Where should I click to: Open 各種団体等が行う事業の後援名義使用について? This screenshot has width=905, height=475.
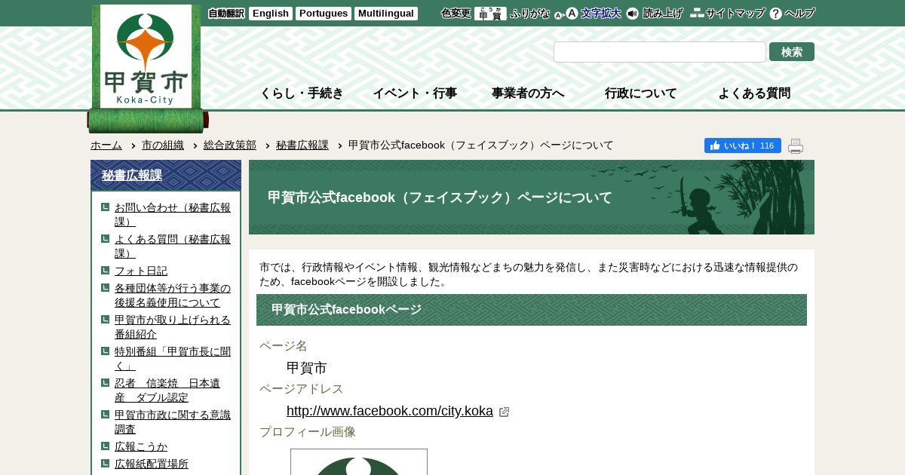173,295
